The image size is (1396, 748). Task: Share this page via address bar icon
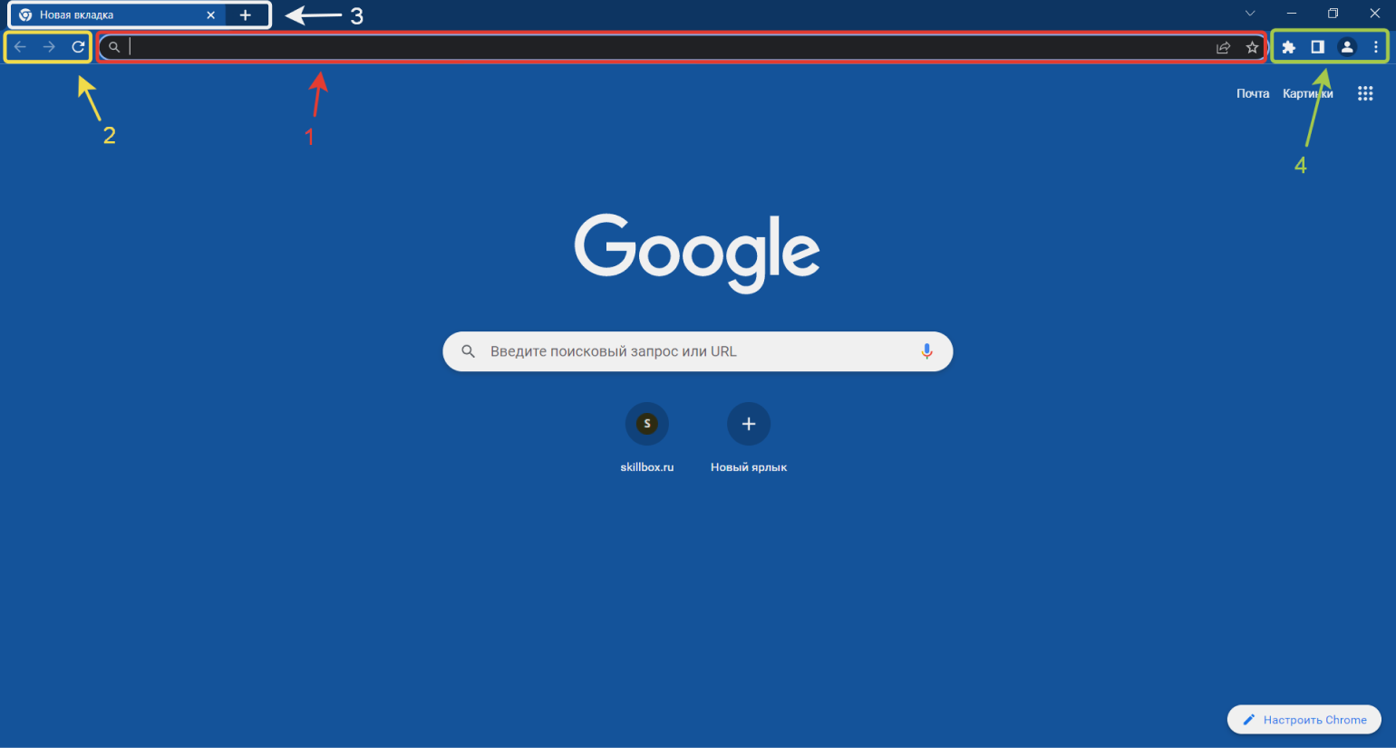1223,47
